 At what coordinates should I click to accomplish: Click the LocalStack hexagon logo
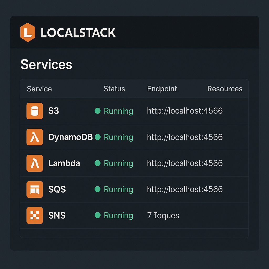click(x=28, y=33)
